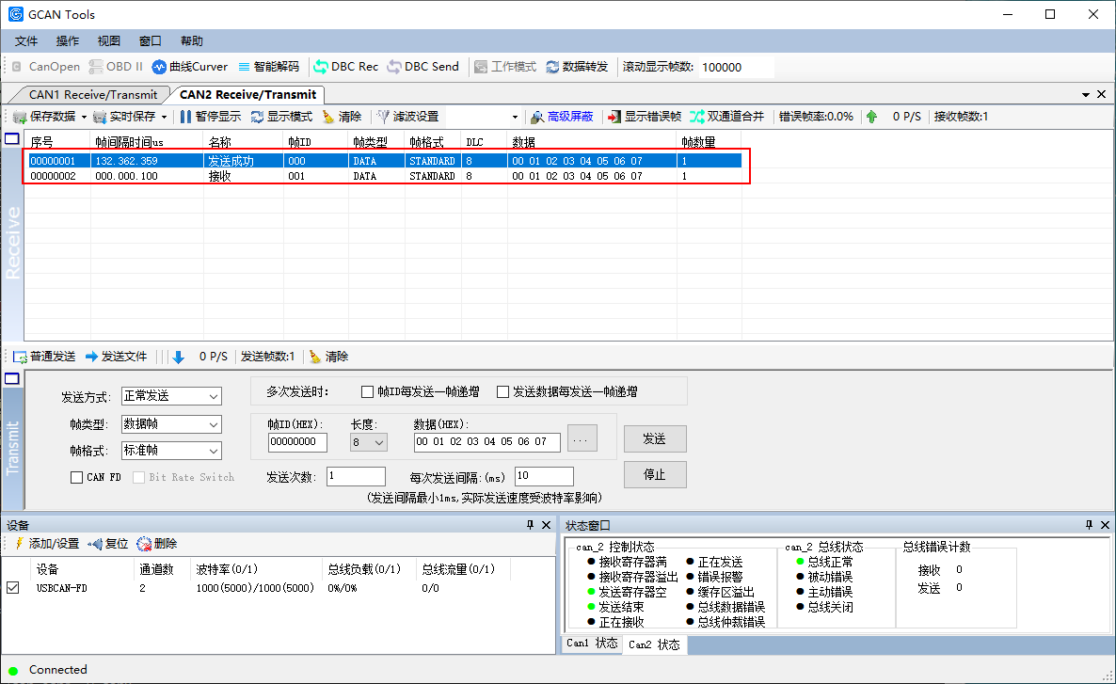This screenshot has width=1116, height=684.
Task: Open the OBD II tool
Action: pos(116,67)
